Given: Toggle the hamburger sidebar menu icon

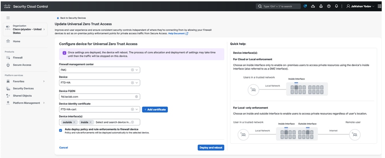Looking at the screenshot, I should (x=8, y=18).
